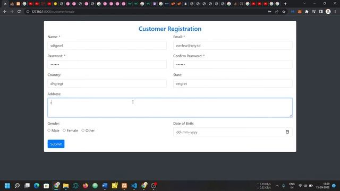
Task: Click the Name input field
Action: [x=107, y=46]
